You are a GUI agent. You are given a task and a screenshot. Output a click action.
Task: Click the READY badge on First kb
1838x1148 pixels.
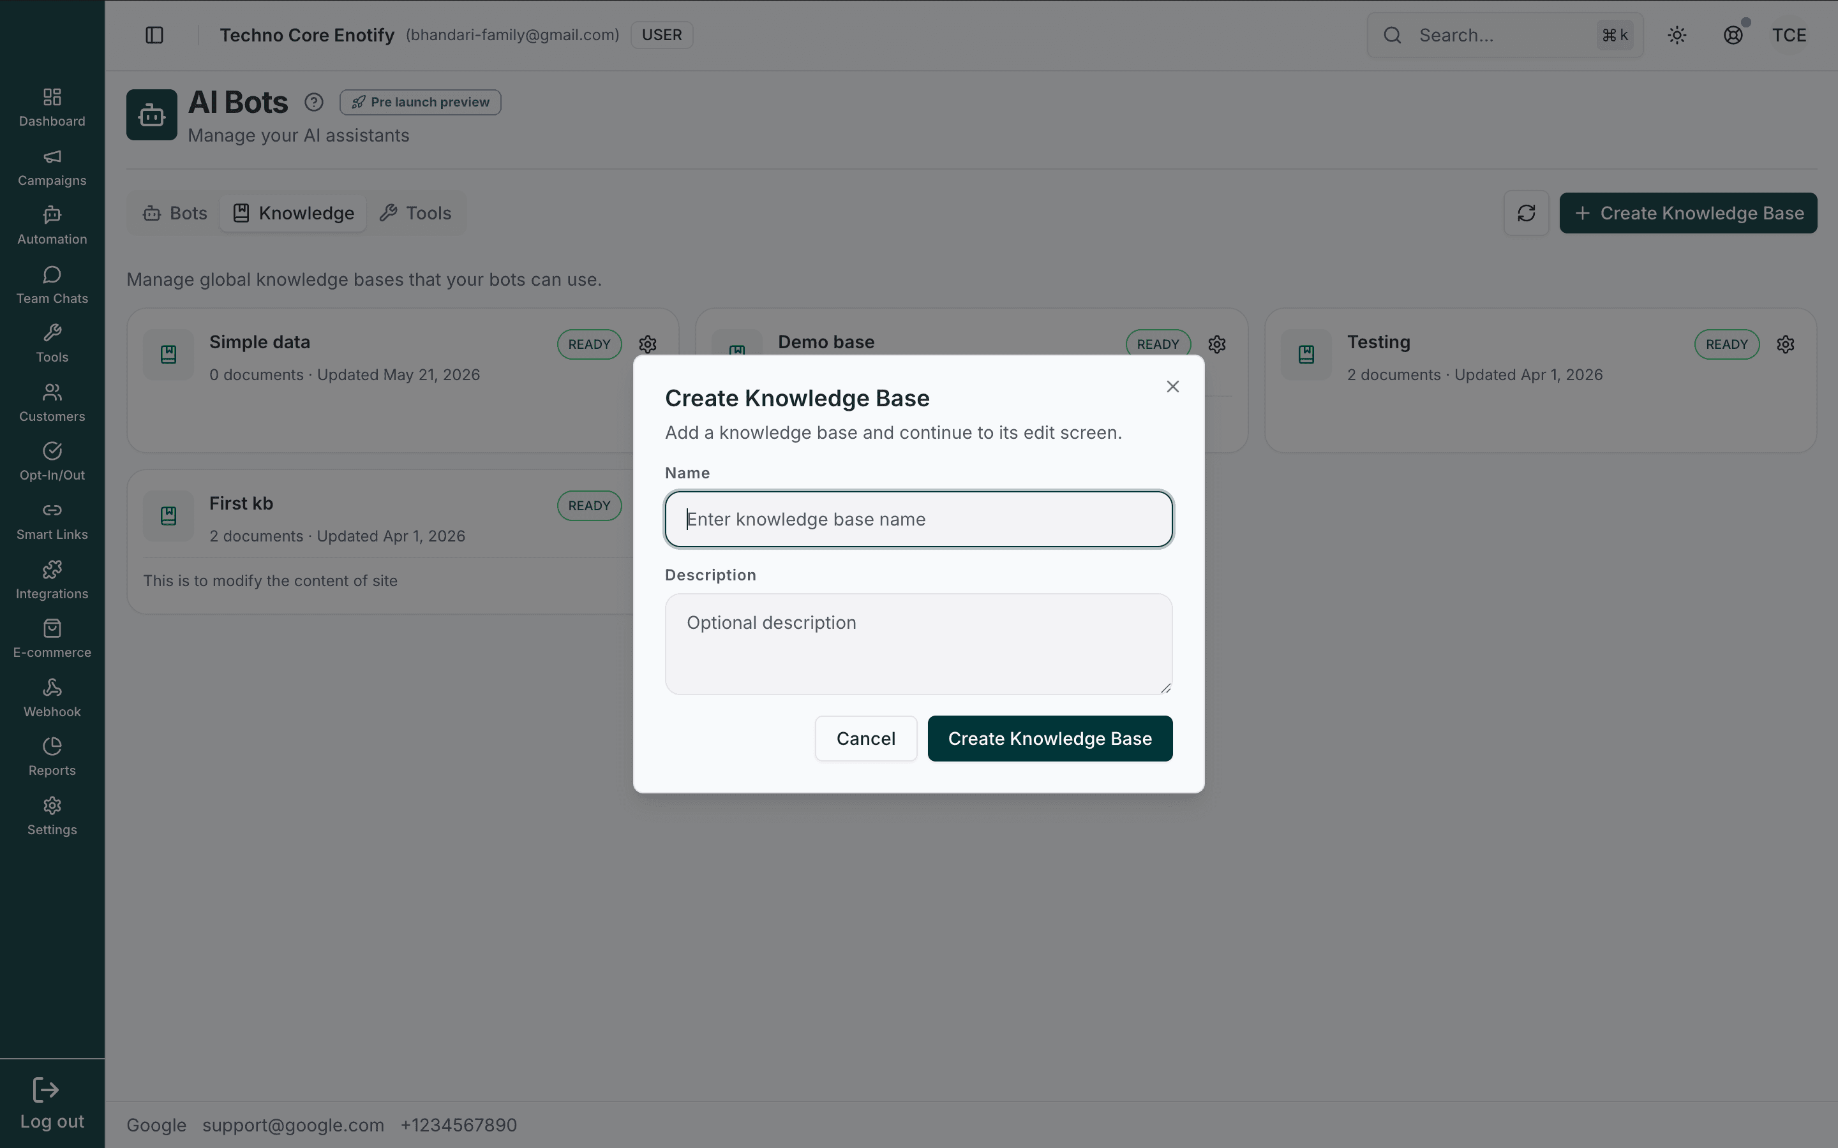click(590, 506)
